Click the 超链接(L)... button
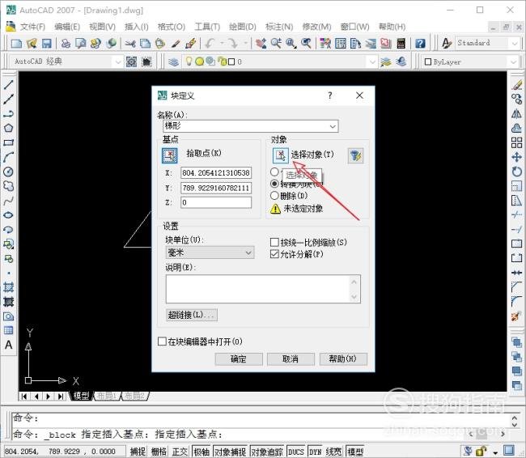 point(192,315)
